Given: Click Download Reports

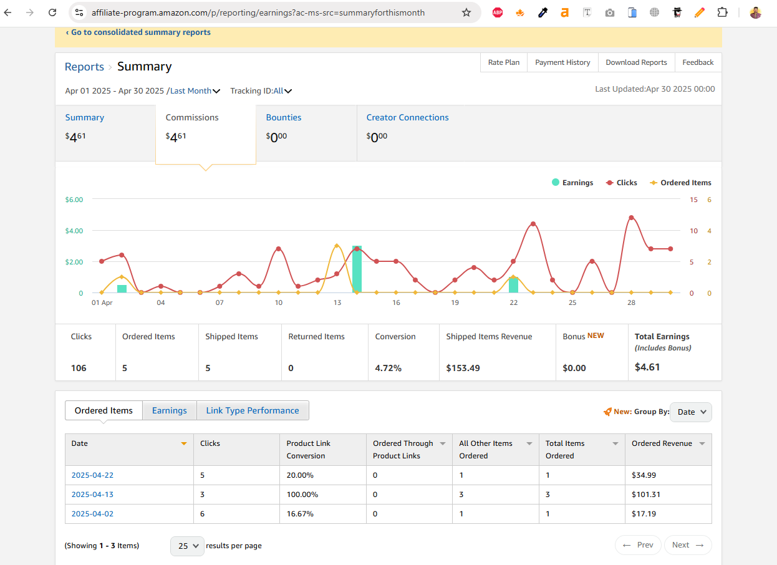Looking at the screenshot, I should tap(636, 62).
